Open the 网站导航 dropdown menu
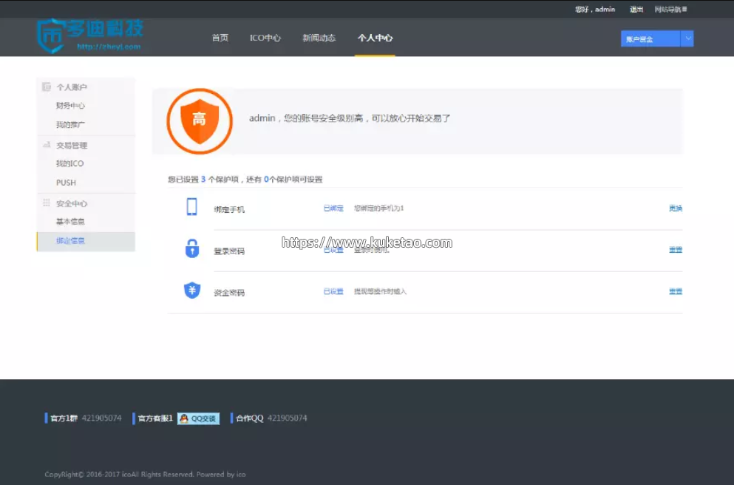Screen dimensions: 734x485 coord(670,10)
